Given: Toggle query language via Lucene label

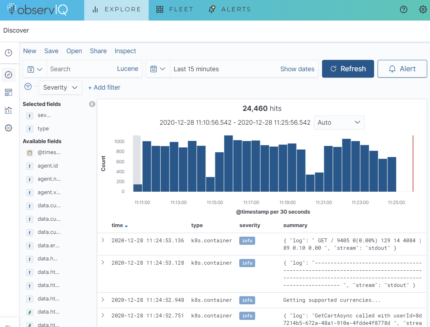Looking at the screenshot, I should pyautogui.click(x=127, y=69).
